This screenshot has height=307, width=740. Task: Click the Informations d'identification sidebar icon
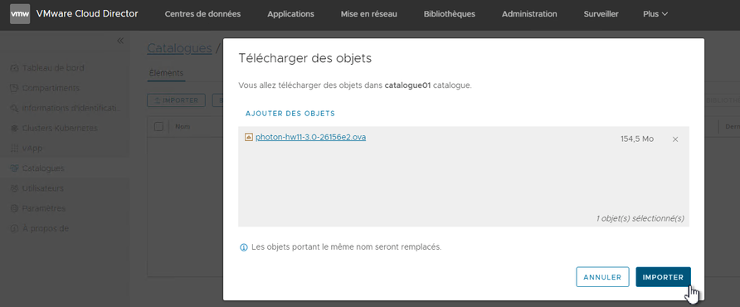(14, 108)
